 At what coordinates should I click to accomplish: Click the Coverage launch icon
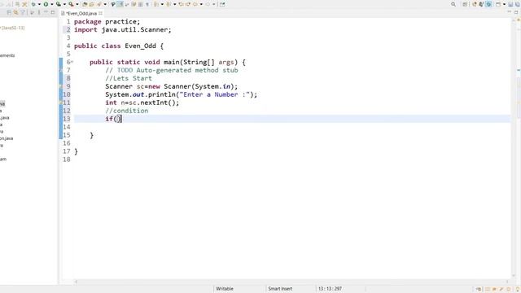tap(58, 4)
